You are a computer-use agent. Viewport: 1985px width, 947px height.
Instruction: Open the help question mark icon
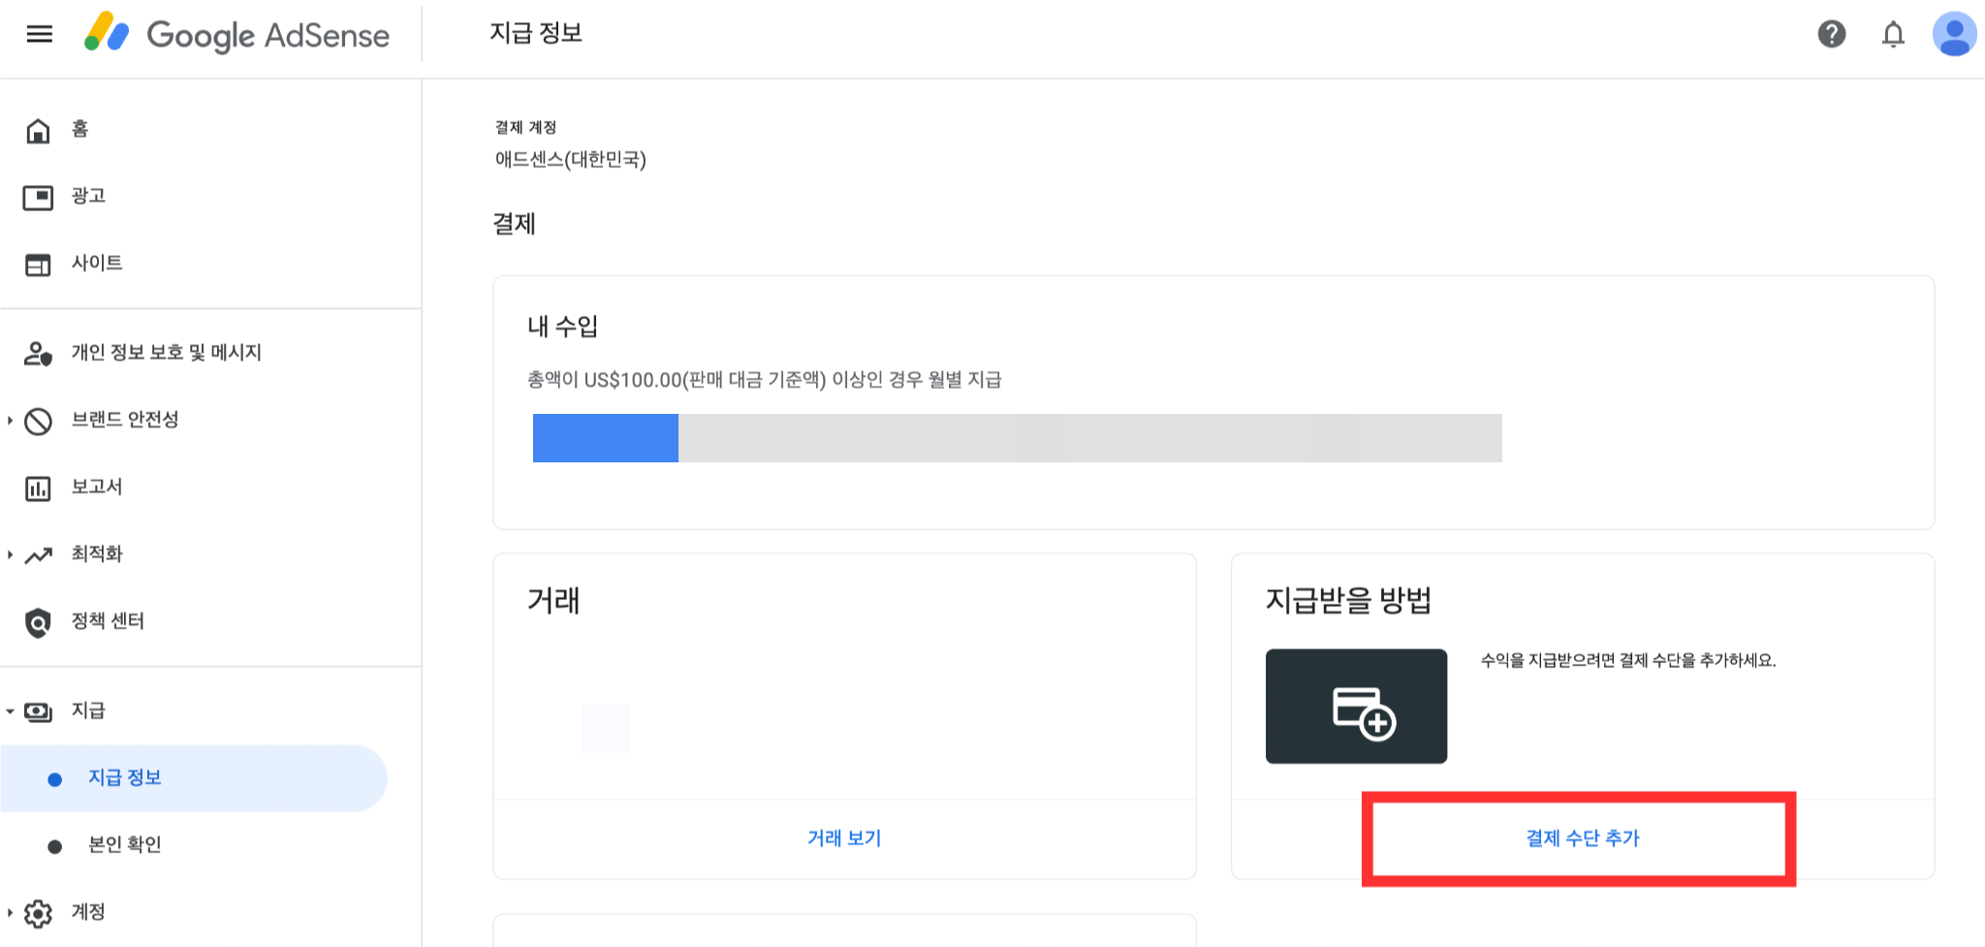point(1831,34)
